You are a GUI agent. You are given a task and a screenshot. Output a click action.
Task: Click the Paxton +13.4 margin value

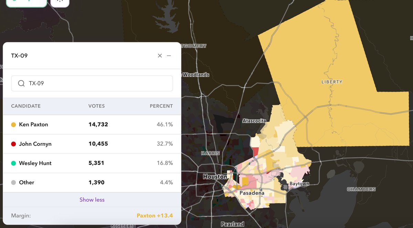[x=155, y=216]
